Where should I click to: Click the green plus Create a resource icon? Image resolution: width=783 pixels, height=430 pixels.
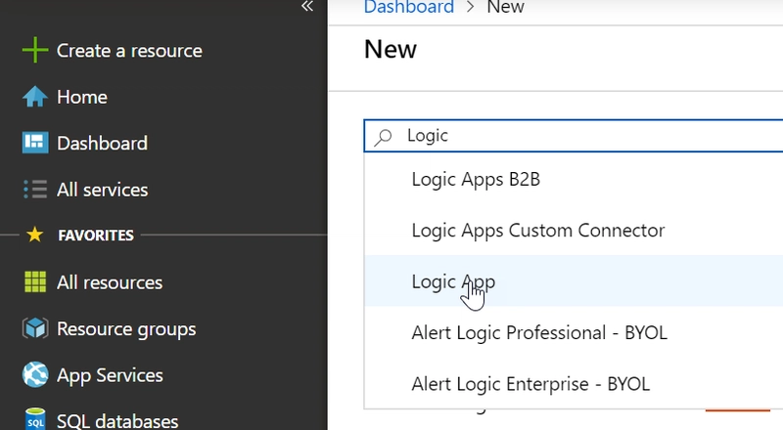point(35,51)
